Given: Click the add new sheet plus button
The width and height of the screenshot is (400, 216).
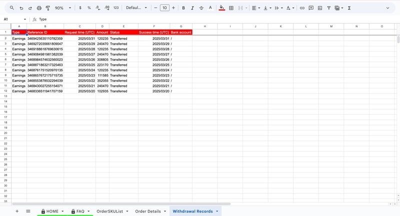Looking at the screenshot, I should click(17, 212).
